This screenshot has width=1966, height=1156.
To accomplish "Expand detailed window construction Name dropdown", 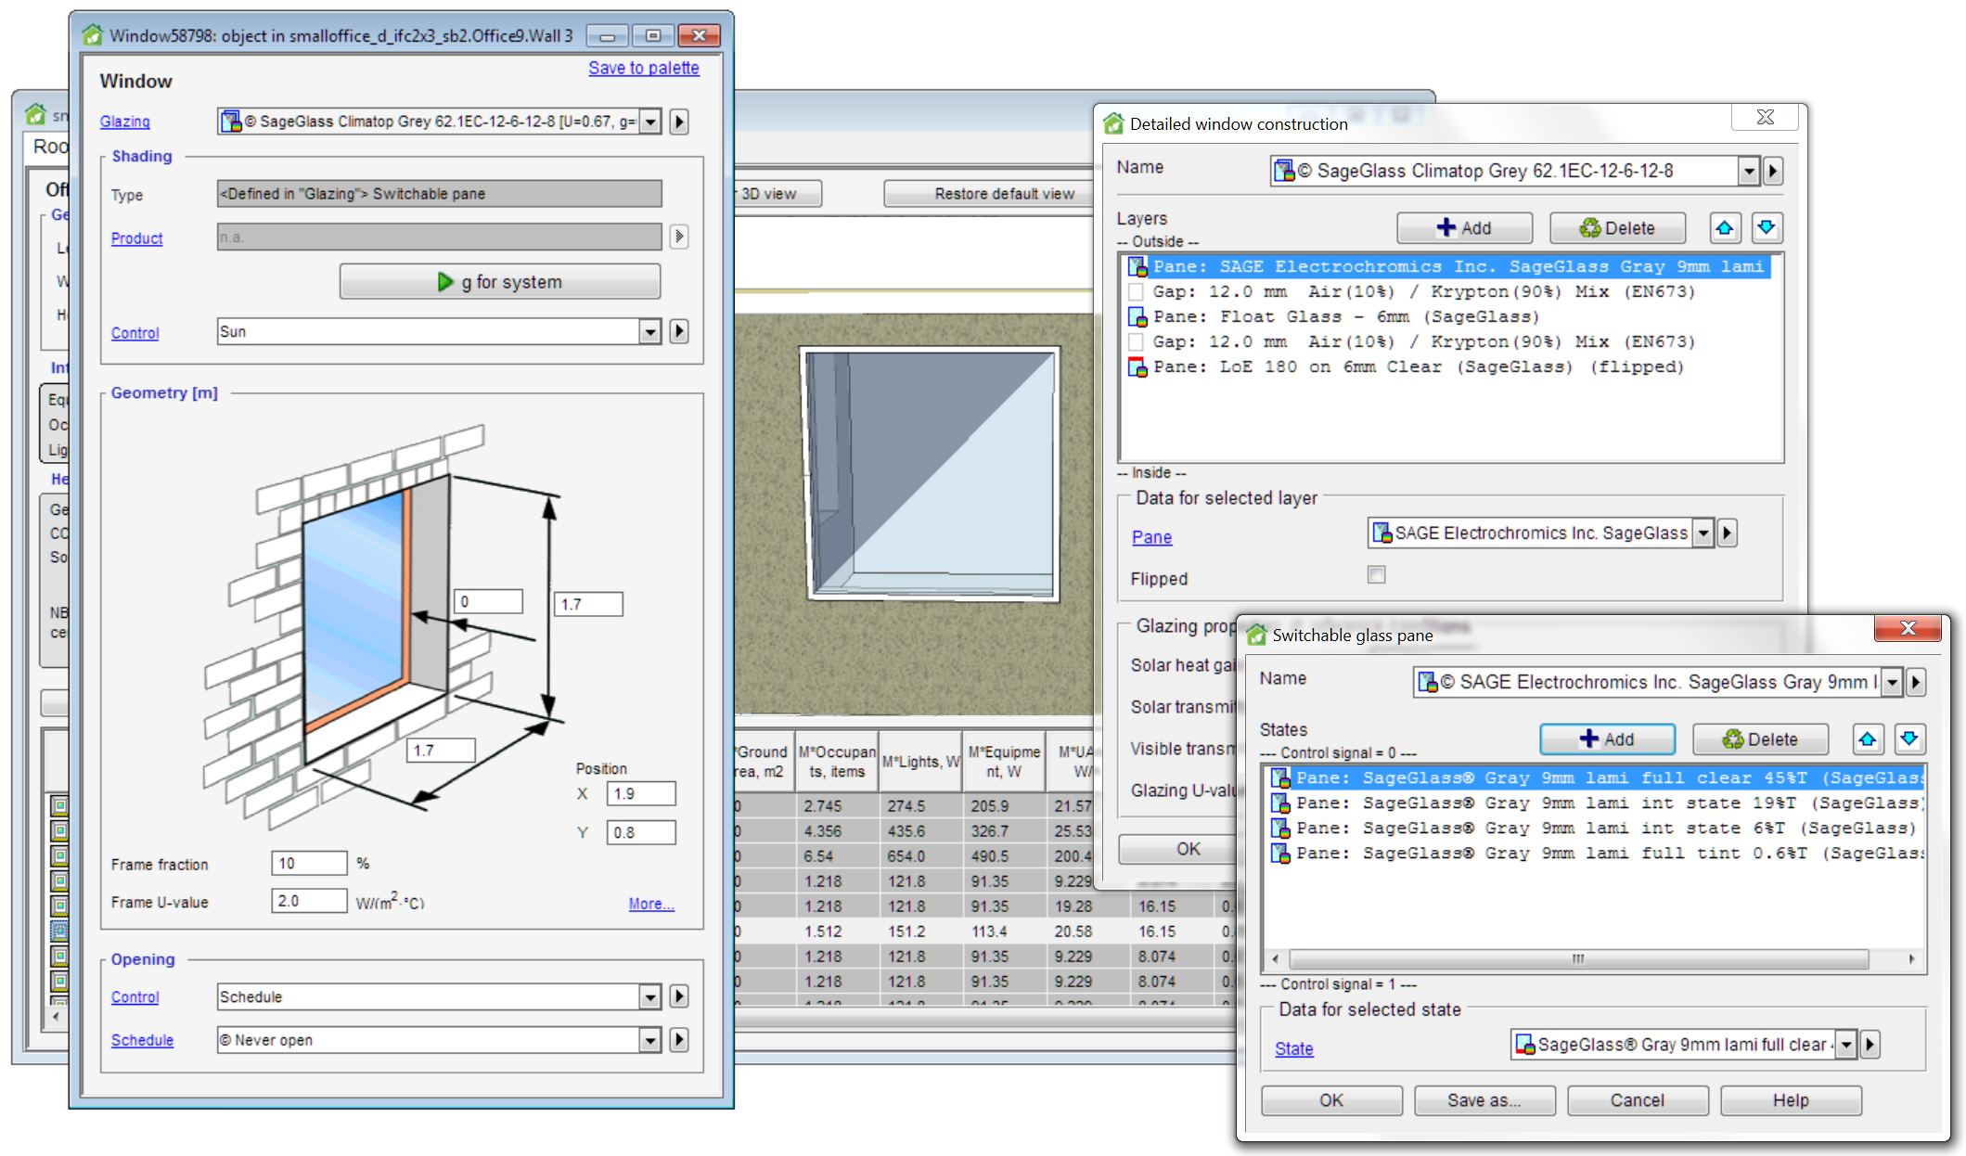I will [1748, 171].
